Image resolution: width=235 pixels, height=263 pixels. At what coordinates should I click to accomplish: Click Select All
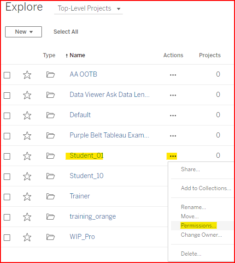66,32
